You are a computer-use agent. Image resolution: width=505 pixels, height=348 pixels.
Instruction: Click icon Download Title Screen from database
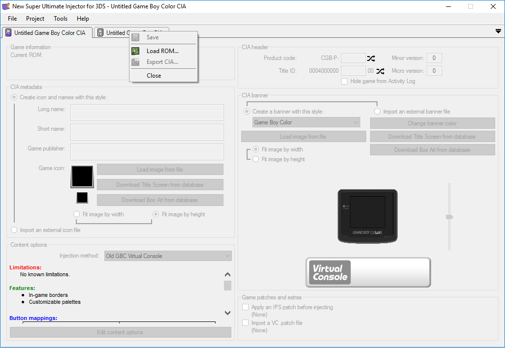tap(160, 185)
